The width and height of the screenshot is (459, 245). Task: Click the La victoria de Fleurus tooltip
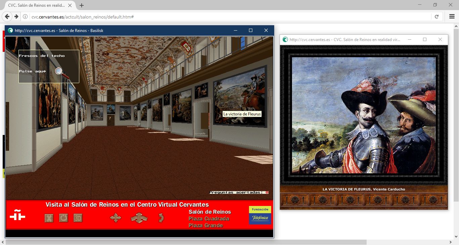tap(242, 114)
